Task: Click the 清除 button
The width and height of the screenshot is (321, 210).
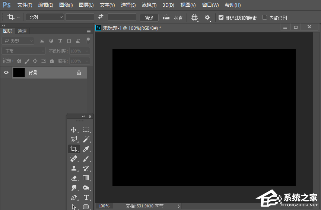Action: pos(149,17)
